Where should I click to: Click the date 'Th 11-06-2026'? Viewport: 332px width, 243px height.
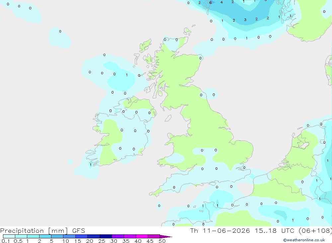pyautogui.click(x=220, y=231)
